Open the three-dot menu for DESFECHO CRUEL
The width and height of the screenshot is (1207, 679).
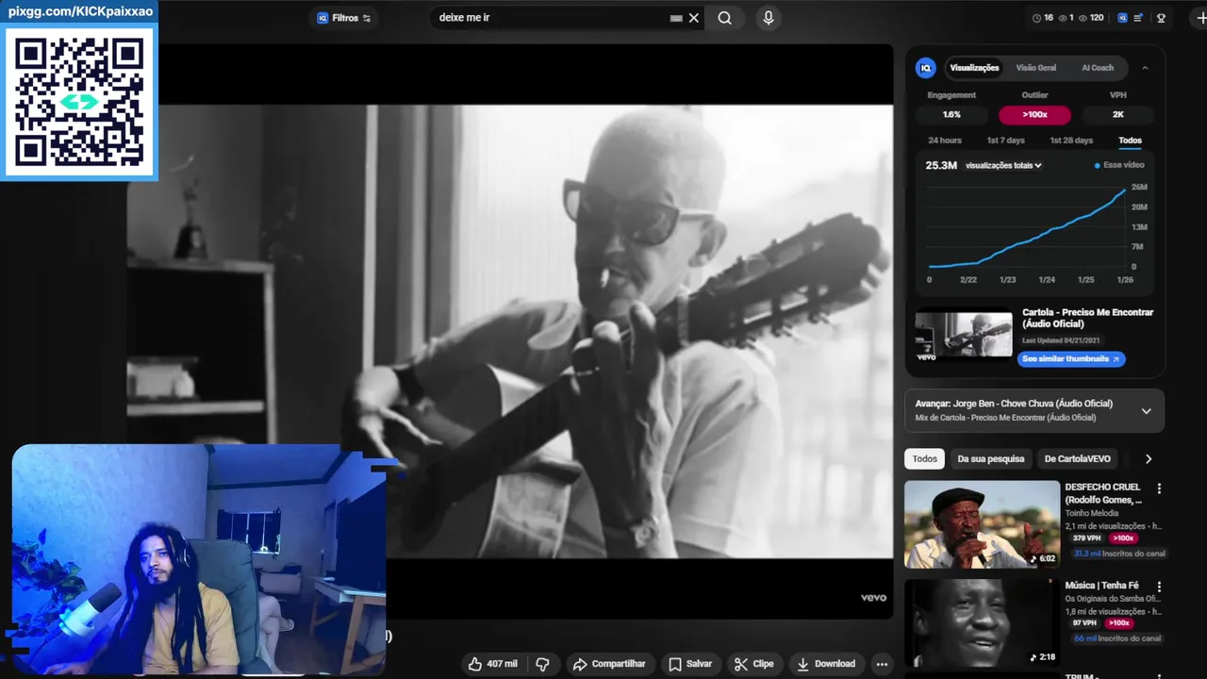click(x=1160, y=489)
